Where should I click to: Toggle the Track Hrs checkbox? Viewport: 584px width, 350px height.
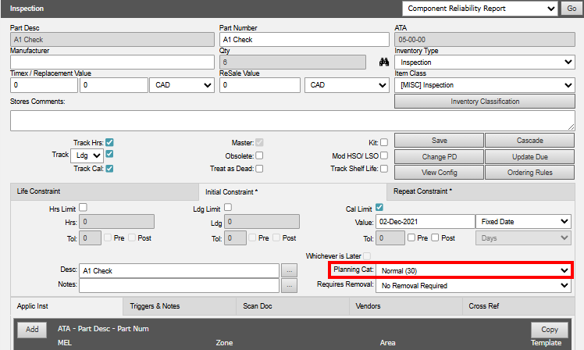click(110, 142)
